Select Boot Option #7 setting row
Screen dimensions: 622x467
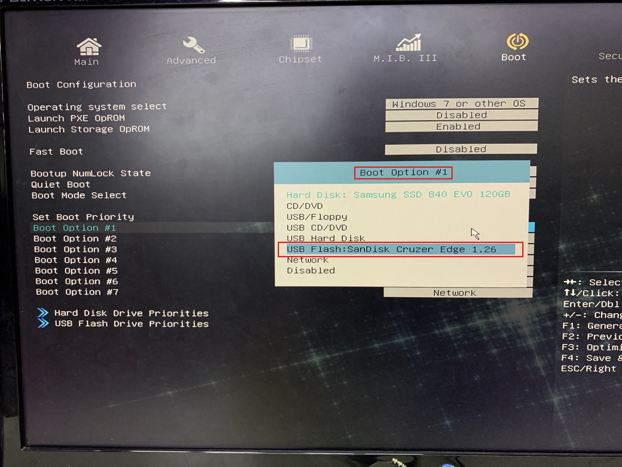(x=77, y=292)
